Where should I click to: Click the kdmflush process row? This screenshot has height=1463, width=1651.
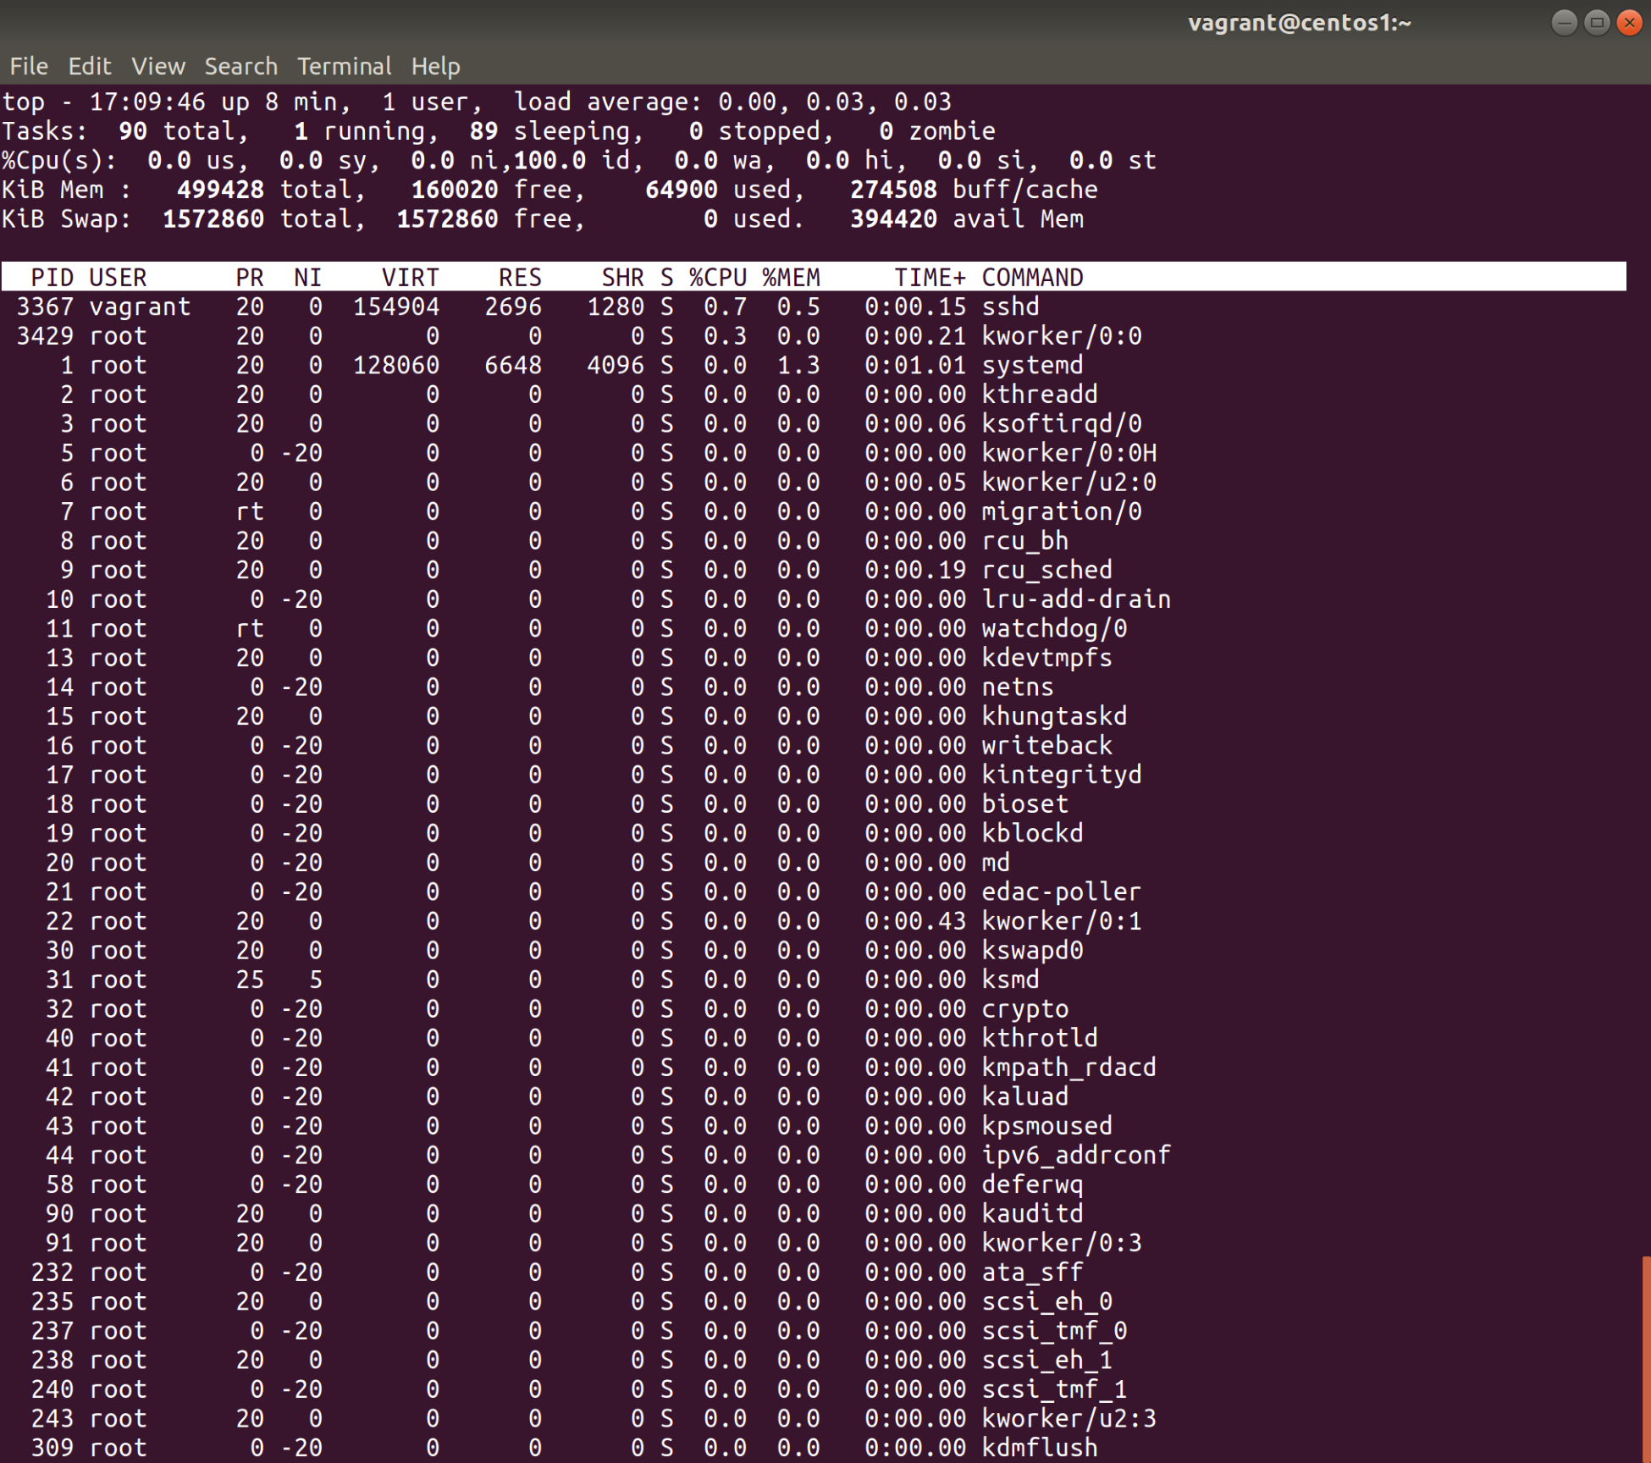pos(1039,1447)
